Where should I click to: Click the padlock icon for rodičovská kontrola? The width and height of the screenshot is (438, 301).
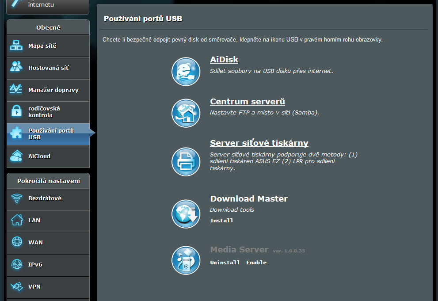click(x=16, y=111)
